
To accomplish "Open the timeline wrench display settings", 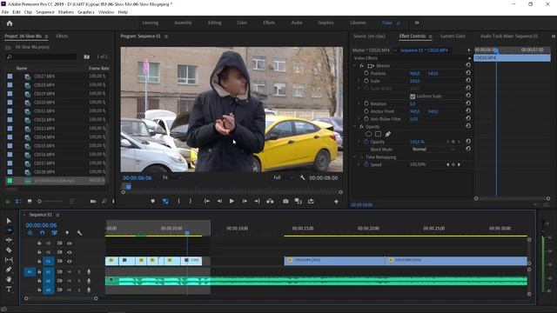I will pos(79,233).
